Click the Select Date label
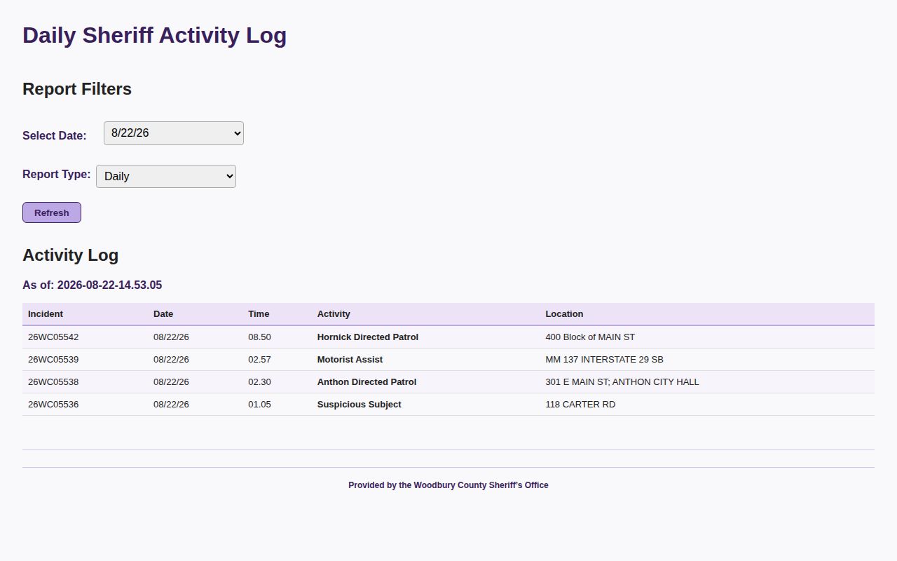The height and width of the screenshot is (561, 897). click(x=55, y=136)
